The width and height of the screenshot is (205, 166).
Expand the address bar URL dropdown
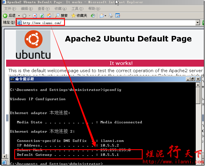[x=198, y=23]
